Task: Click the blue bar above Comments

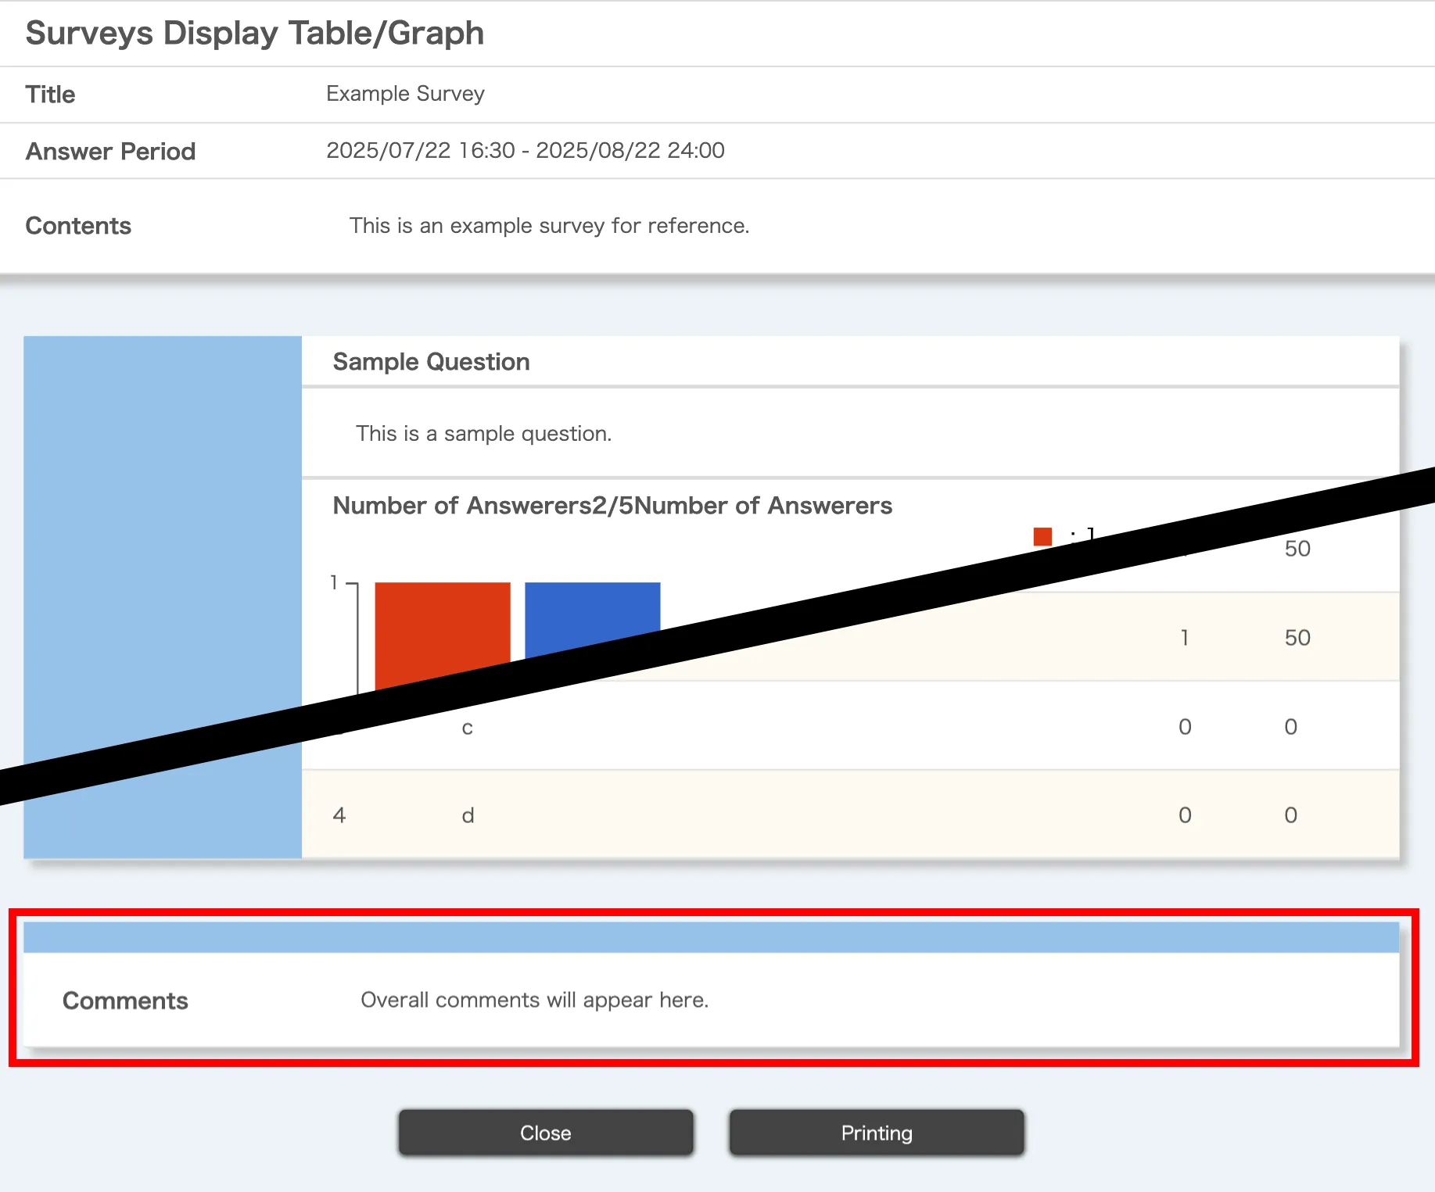Action: point(710,937)
